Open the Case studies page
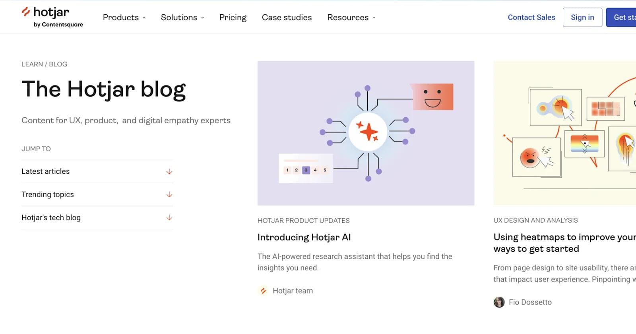 (287, 17)
